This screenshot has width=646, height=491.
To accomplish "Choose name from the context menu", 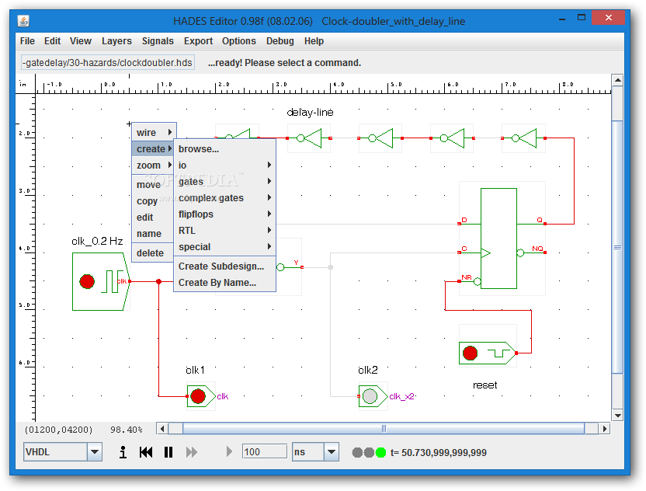I will coord(152,234).
